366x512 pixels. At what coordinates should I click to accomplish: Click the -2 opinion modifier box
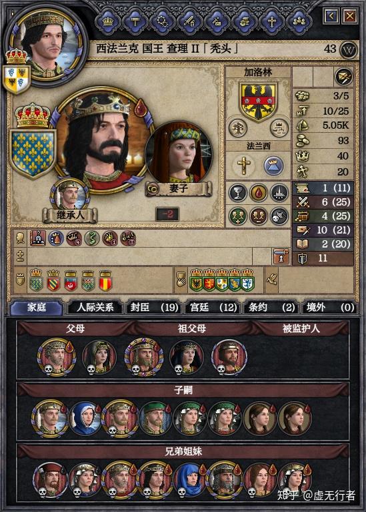click(x=167, y=214)
